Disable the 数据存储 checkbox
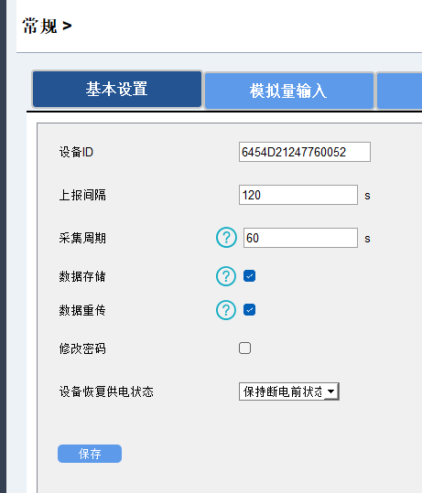422x493 pixels. click(249, 275)
